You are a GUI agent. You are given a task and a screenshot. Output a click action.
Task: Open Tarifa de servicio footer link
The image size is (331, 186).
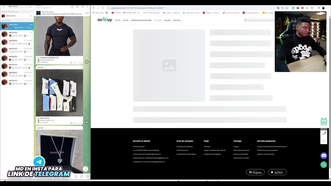click(182, 150)
